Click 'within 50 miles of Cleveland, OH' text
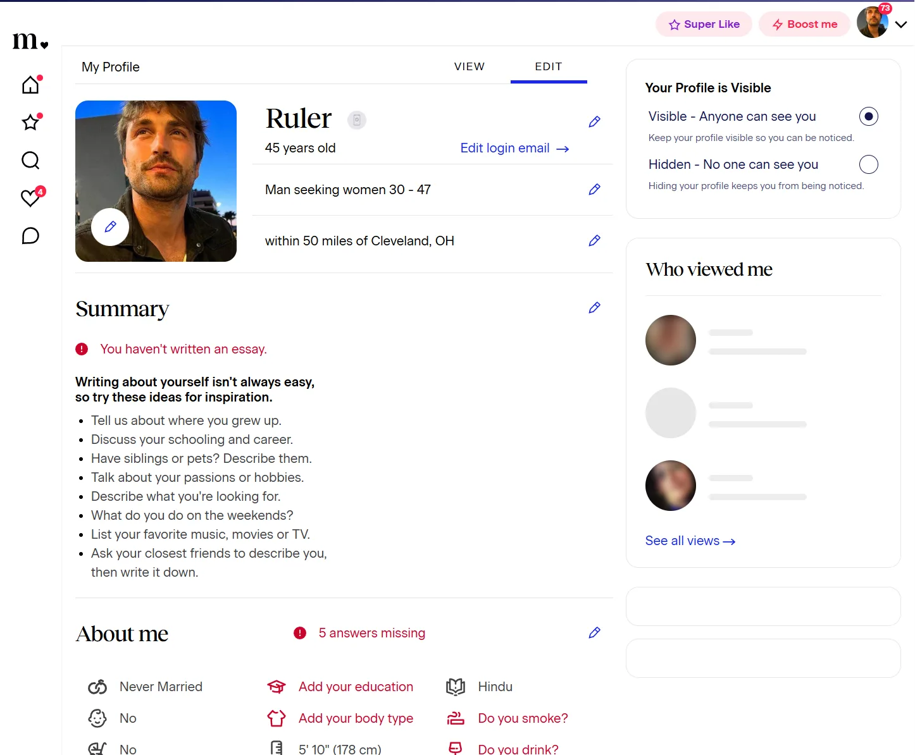The image size is (915, 755). pos(359,241)
